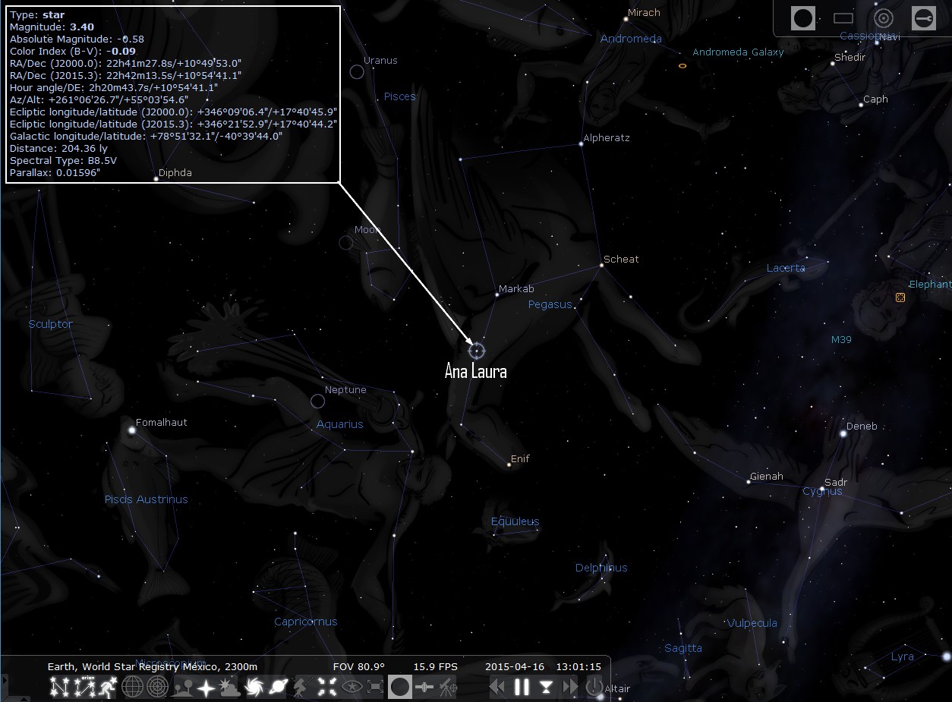The width and height of the screenshot is (952, 702).
Task: Pause the time flow
Action: pos(522,688)
